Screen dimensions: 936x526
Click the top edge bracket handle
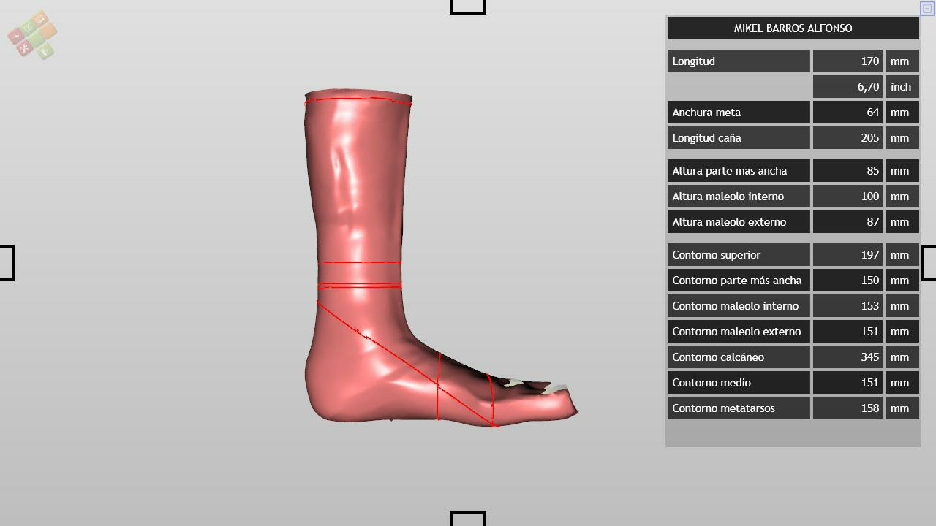467,7
